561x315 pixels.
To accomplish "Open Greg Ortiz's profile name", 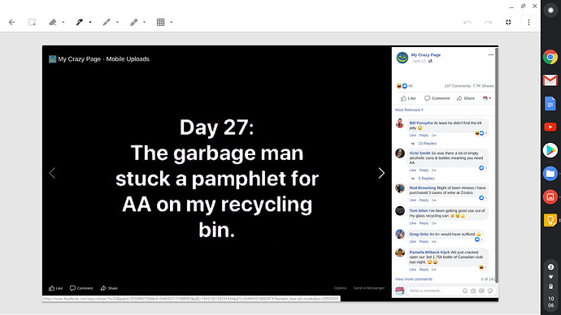I will [419, 235].
